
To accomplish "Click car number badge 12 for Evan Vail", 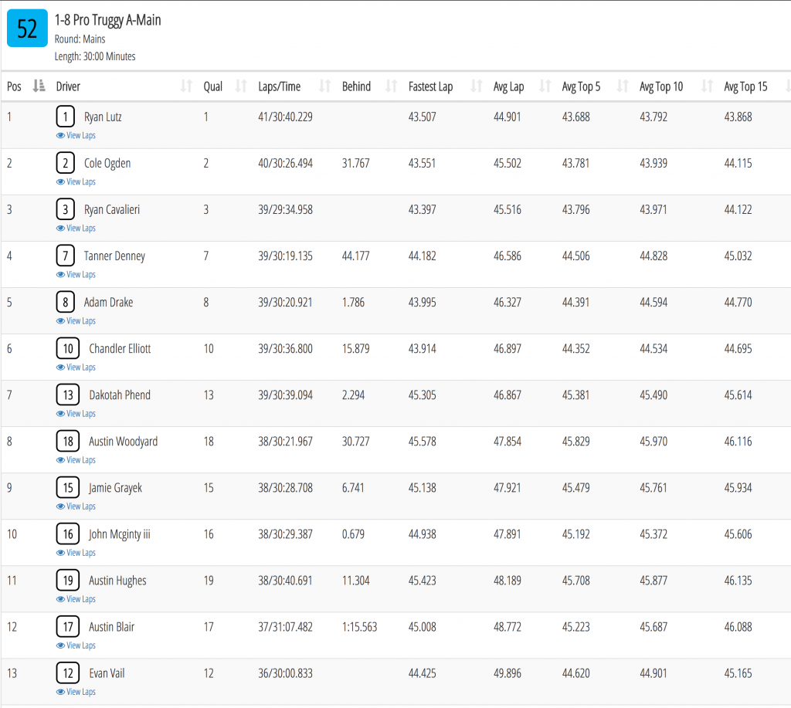I will point(68,673).
